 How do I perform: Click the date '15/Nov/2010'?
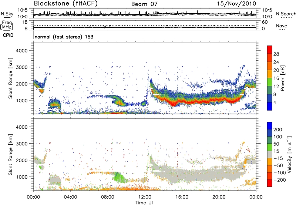click(236, 4)
